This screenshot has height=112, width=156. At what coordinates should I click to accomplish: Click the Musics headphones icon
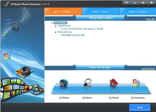coord(87,83)
